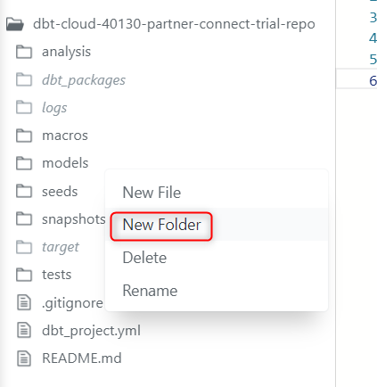Open the dbt_project.yml file
This screenshot has width=377, height=387.
(91, 331)
